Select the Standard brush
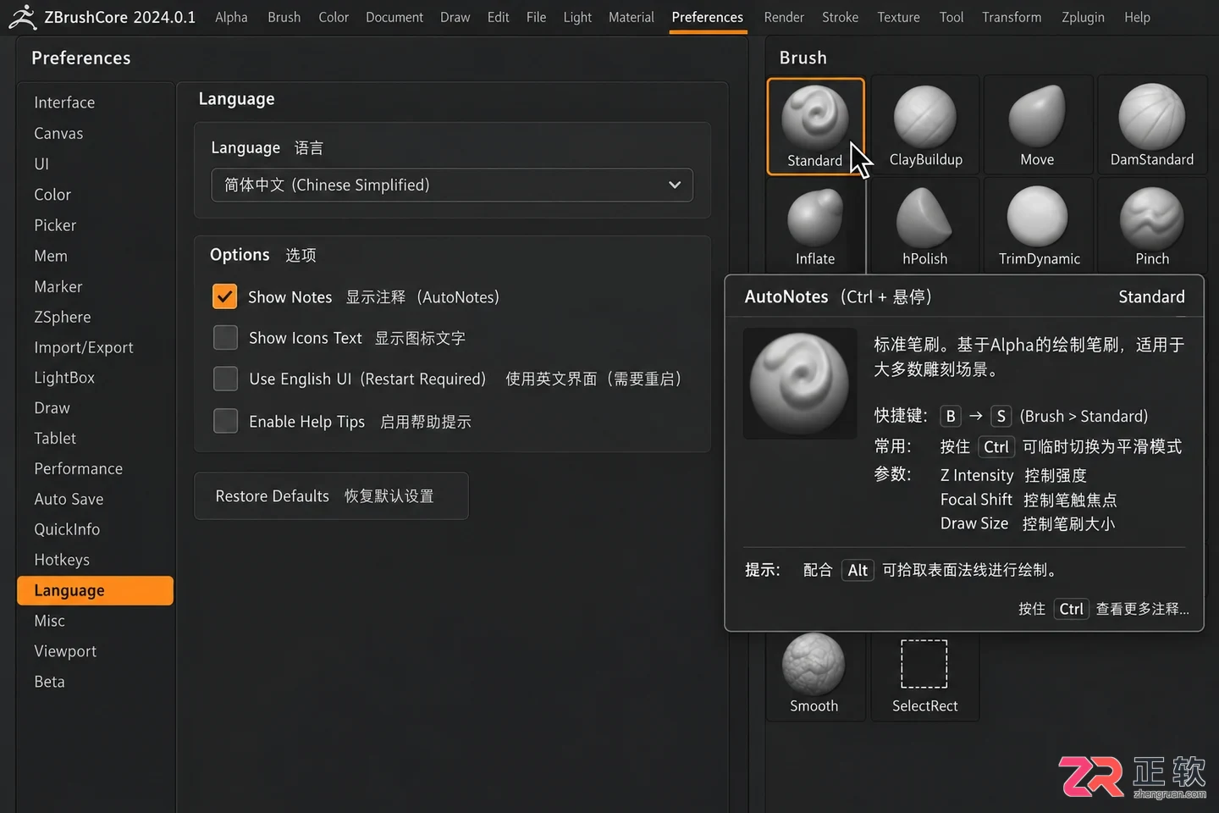 point(815,126)
